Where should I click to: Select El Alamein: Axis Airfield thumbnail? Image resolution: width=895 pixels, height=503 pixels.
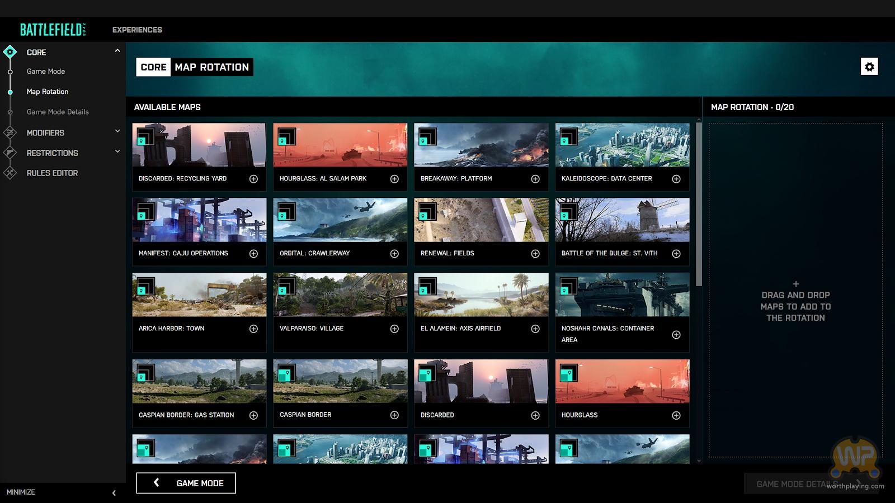click(x=481, y=295)
